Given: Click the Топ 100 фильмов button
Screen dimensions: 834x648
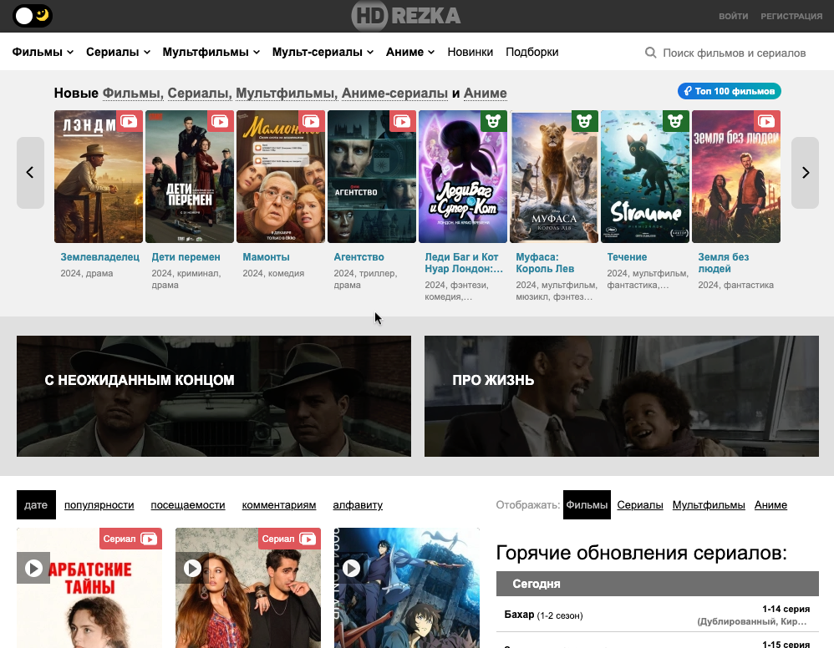Looking at the screenshot, I should (x=729, y=91).
